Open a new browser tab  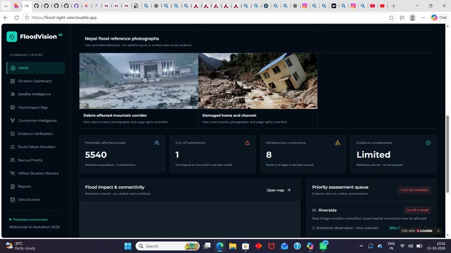pos(393,6)
